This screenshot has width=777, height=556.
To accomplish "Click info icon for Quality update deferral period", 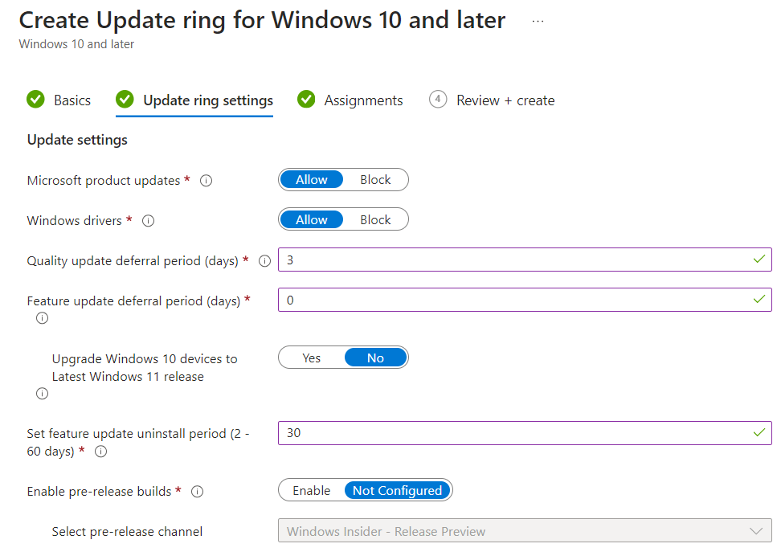I will tap(264, 261).
